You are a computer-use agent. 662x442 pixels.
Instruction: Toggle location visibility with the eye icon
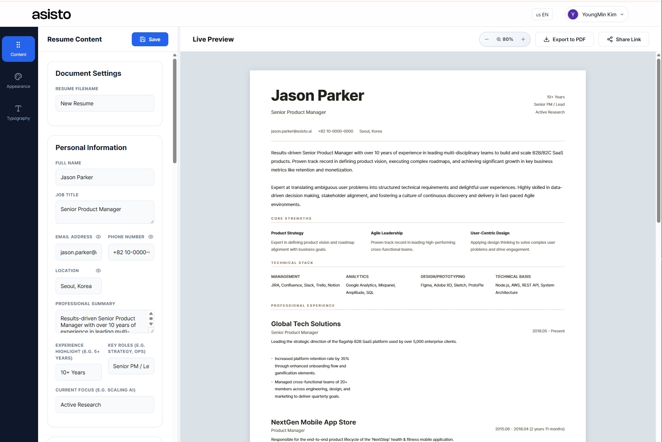click(98, 271)
